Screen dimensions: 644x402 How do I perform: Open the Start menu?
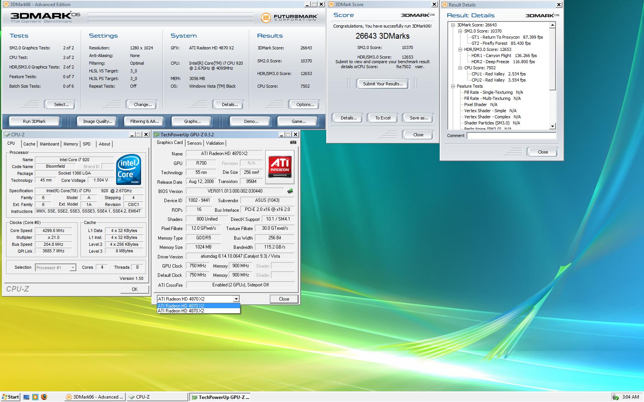[x=10, y=397]
